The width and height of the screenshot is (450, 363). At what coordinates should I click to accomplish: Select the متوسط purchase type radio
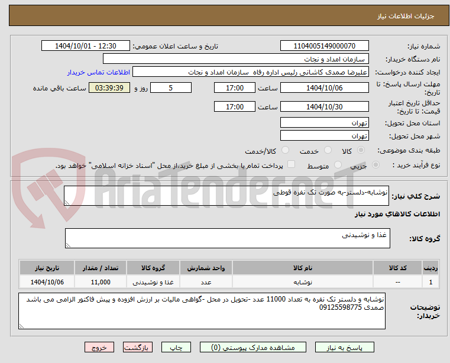(x=338, y=165)
